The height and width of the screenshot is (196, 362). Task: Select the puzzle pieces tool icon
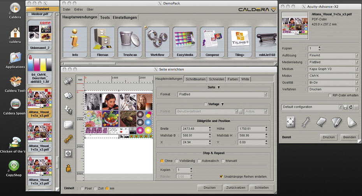69,109
